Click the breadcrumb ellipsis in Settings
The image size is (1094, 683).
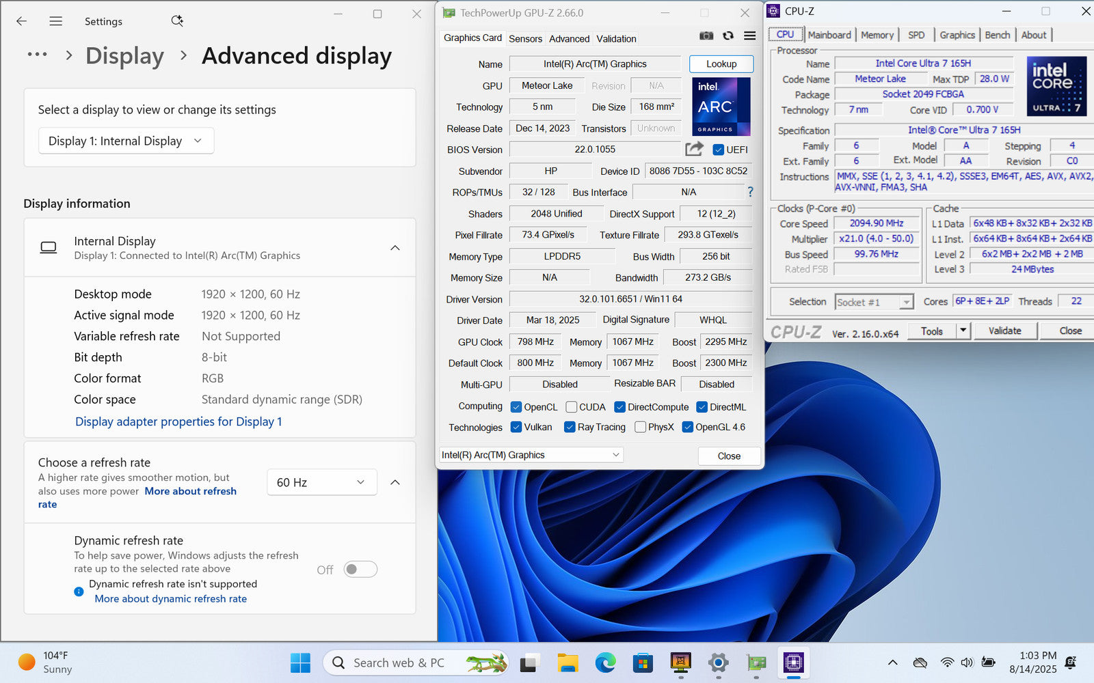click(37, 55)
